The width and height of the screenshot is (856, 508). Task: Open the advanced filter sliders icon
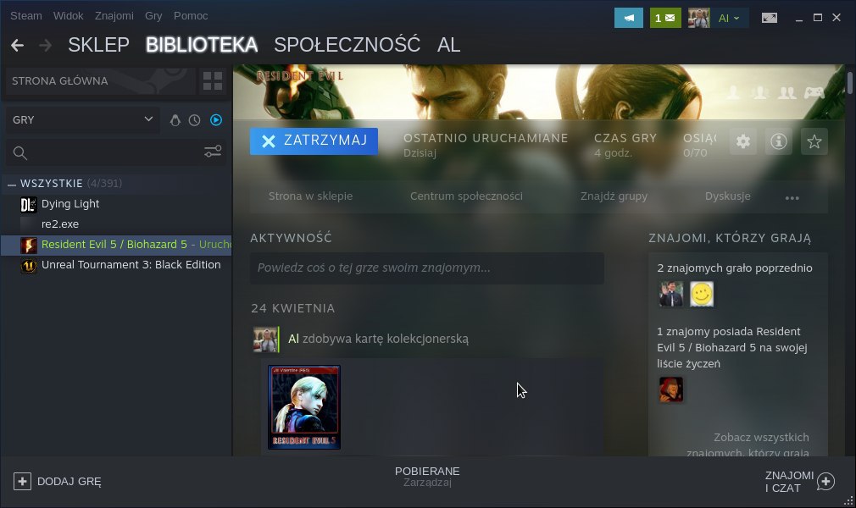coord(213,152)
